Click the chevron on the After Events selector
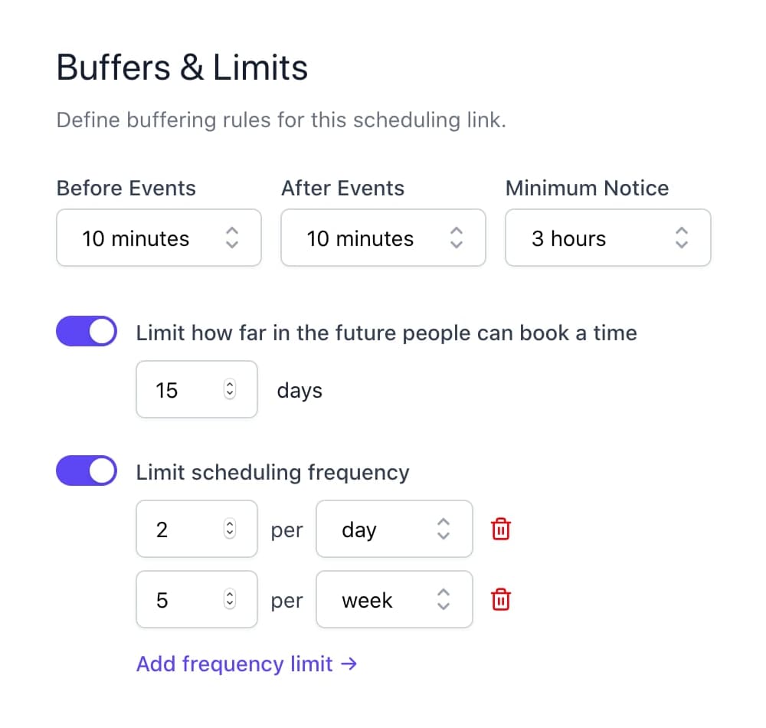The height and width of the screenshot is (728, 766). 456,238
